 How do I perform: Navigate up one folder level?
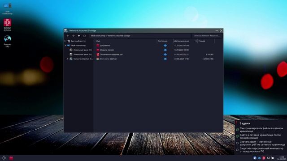click(x=79, y=36)
